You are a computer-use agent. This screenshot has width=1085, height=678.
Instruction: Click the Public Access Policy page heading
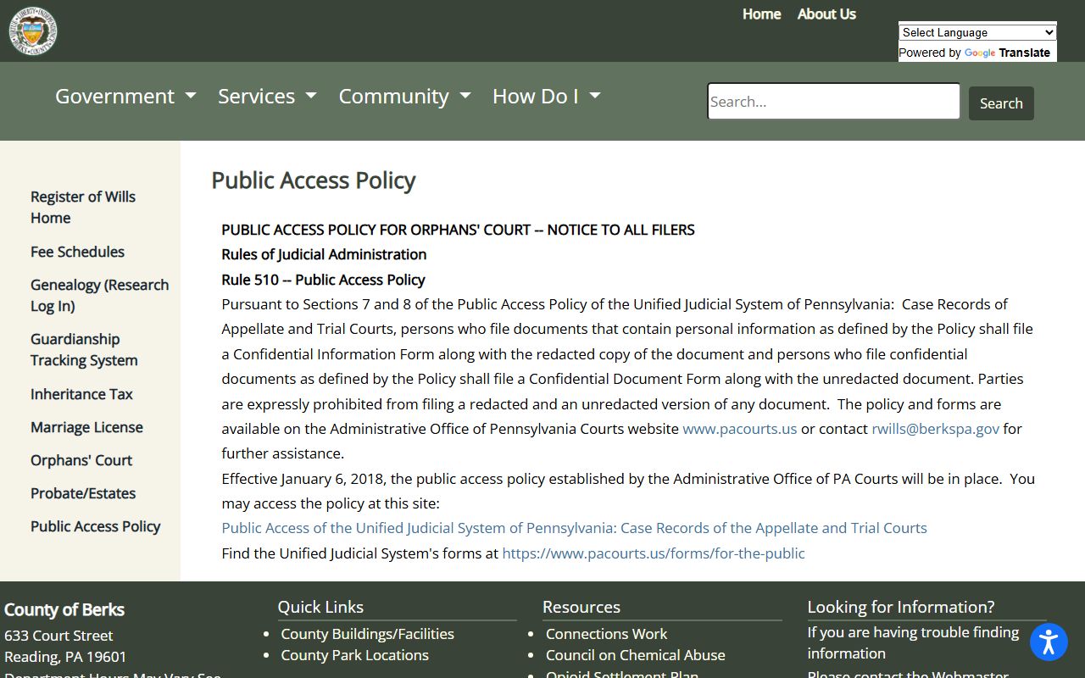coord(313,181)
